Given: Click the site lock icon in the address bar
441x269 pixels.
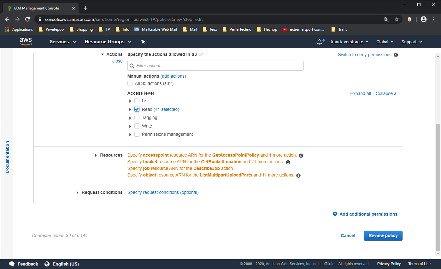Looking at the screenshot, I should coord(40,19).
